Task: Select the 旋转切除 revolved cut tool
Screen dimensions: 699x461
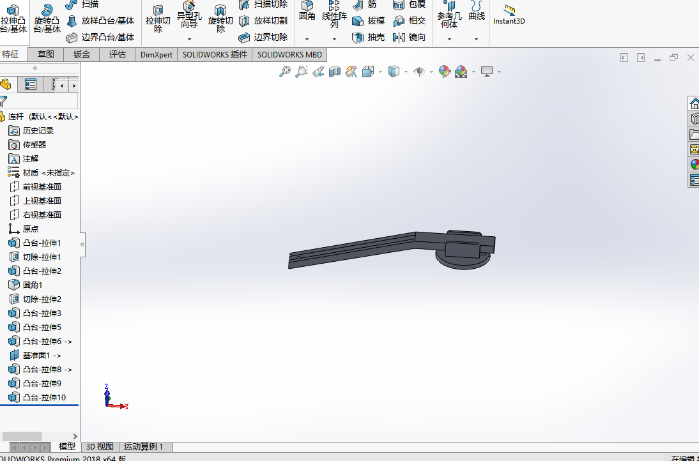Action: (x=220, y=20)
